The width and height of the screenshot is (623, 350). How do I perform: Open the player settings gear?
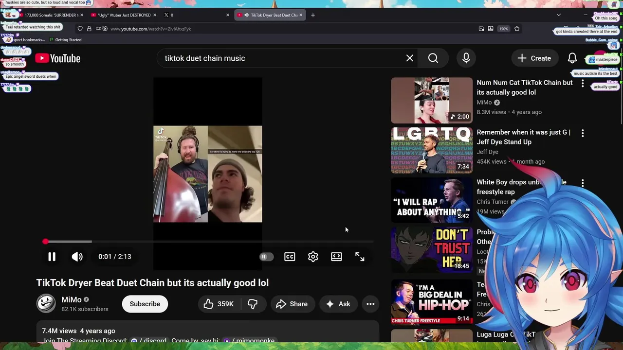pos(313,257)
